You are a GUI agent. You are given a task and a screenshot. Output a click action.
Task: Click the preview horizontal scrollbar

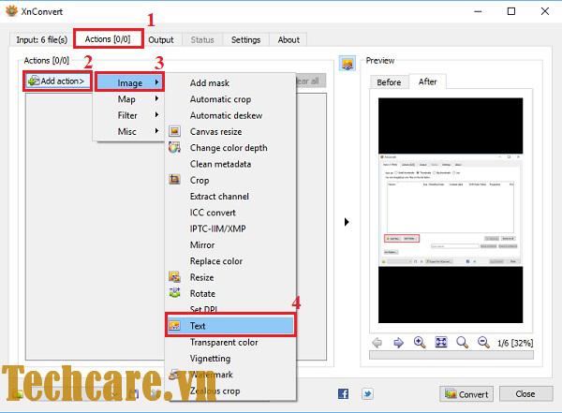(451, 355)
